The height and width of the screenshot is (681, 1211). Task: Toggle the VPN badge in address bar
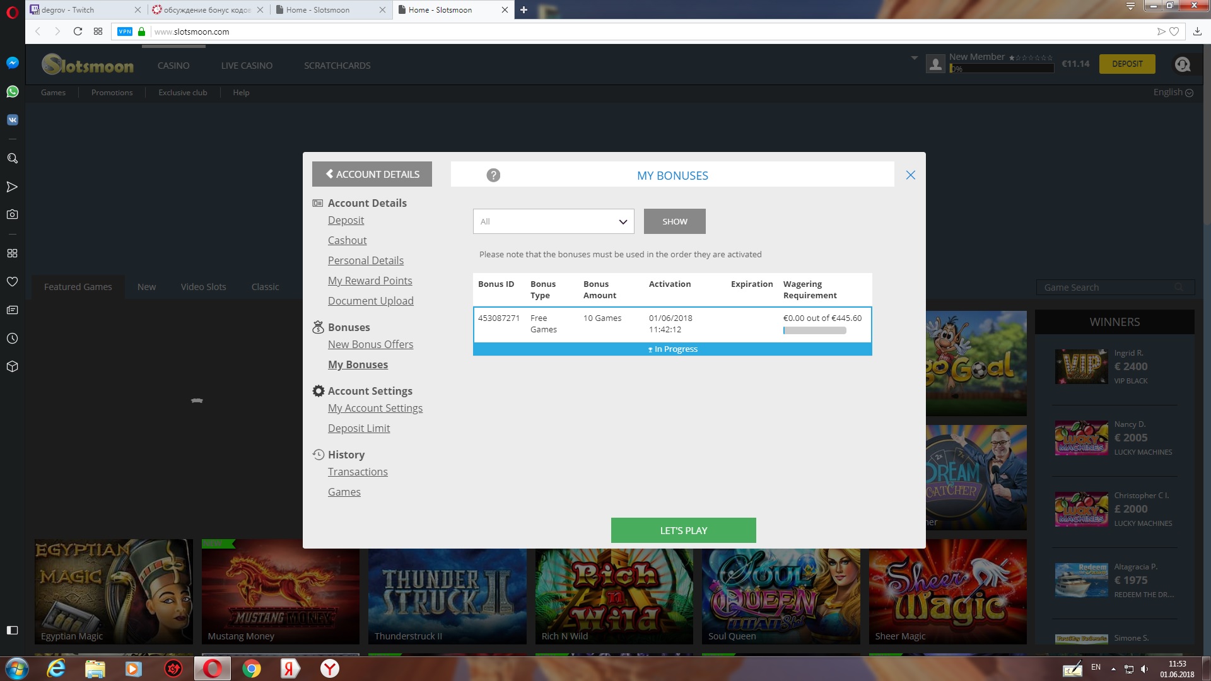[x=125, y=32]
